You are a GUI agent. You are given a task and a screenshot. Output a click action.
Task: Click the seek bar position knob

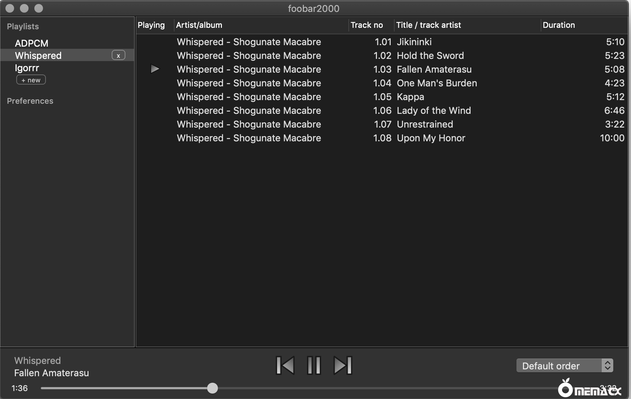tap(213, 388)
